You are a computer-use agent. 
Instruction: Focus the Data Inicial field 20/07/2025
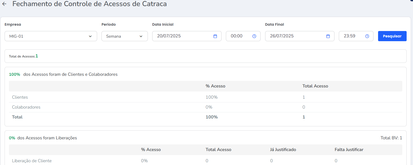coord(187,36)
